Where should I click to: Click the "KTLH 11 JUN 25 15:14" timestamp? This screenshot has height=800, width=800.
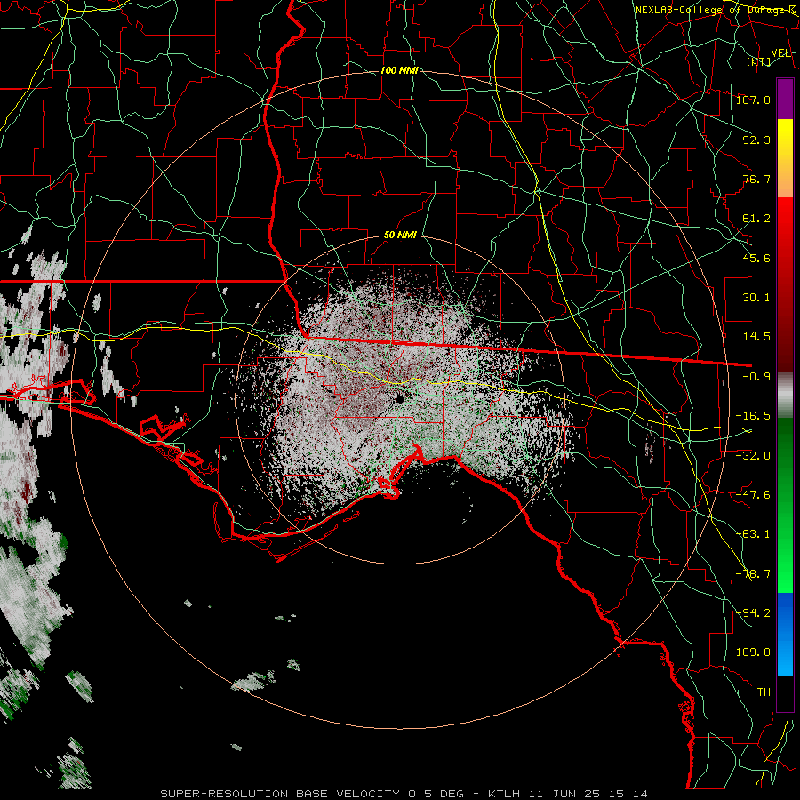tap(568, 794)
